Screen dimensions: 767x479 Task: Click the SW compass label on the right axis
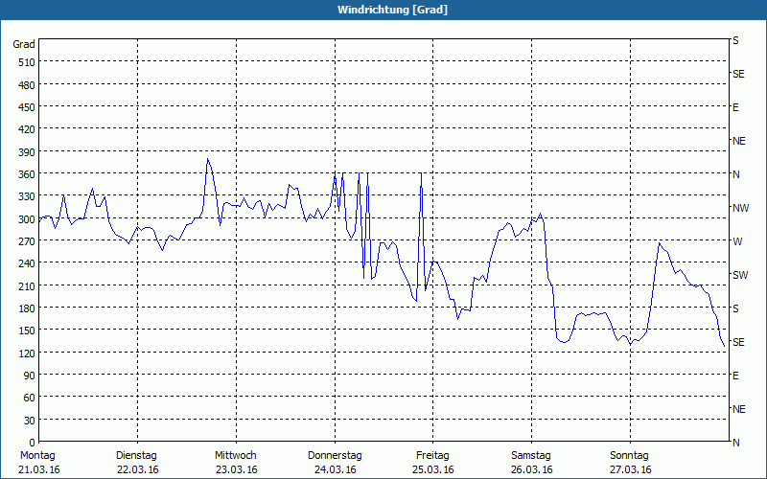[739, 275]
